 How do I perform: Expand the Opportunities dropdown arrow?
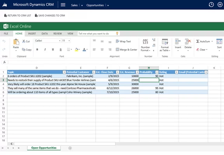108,5
